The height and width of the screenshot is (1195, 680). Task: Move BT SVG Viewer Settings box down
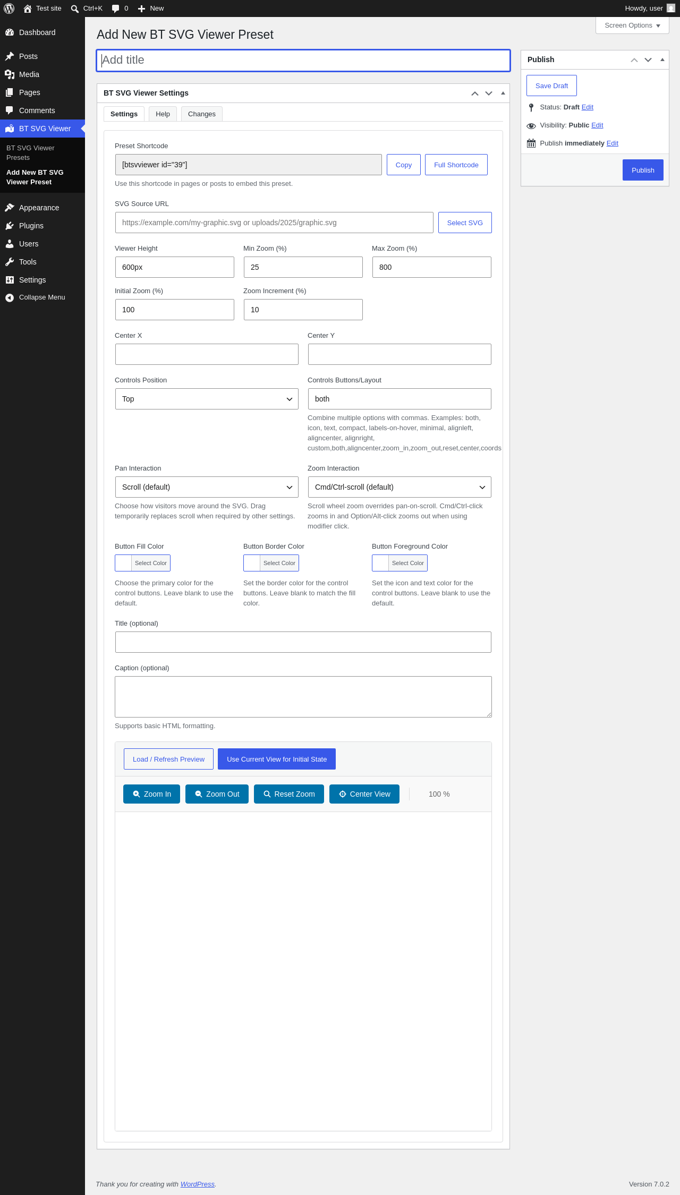click(489, 93)
